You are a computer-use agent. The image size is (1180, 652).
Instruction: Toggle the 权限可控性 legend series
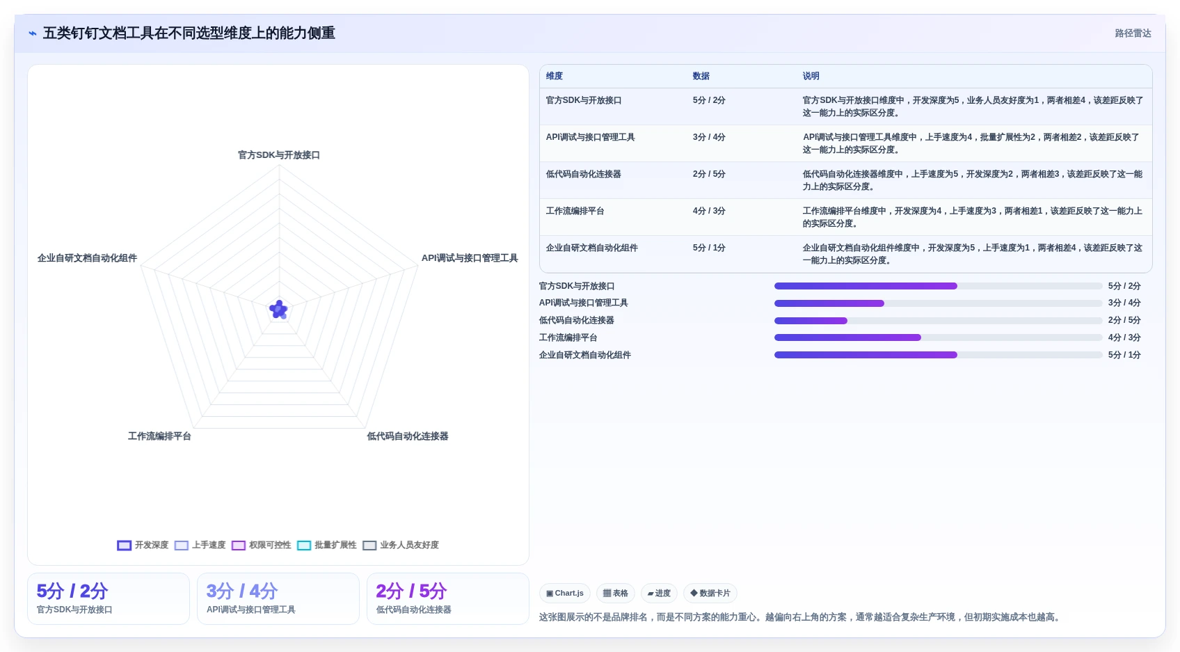point(262,546)
